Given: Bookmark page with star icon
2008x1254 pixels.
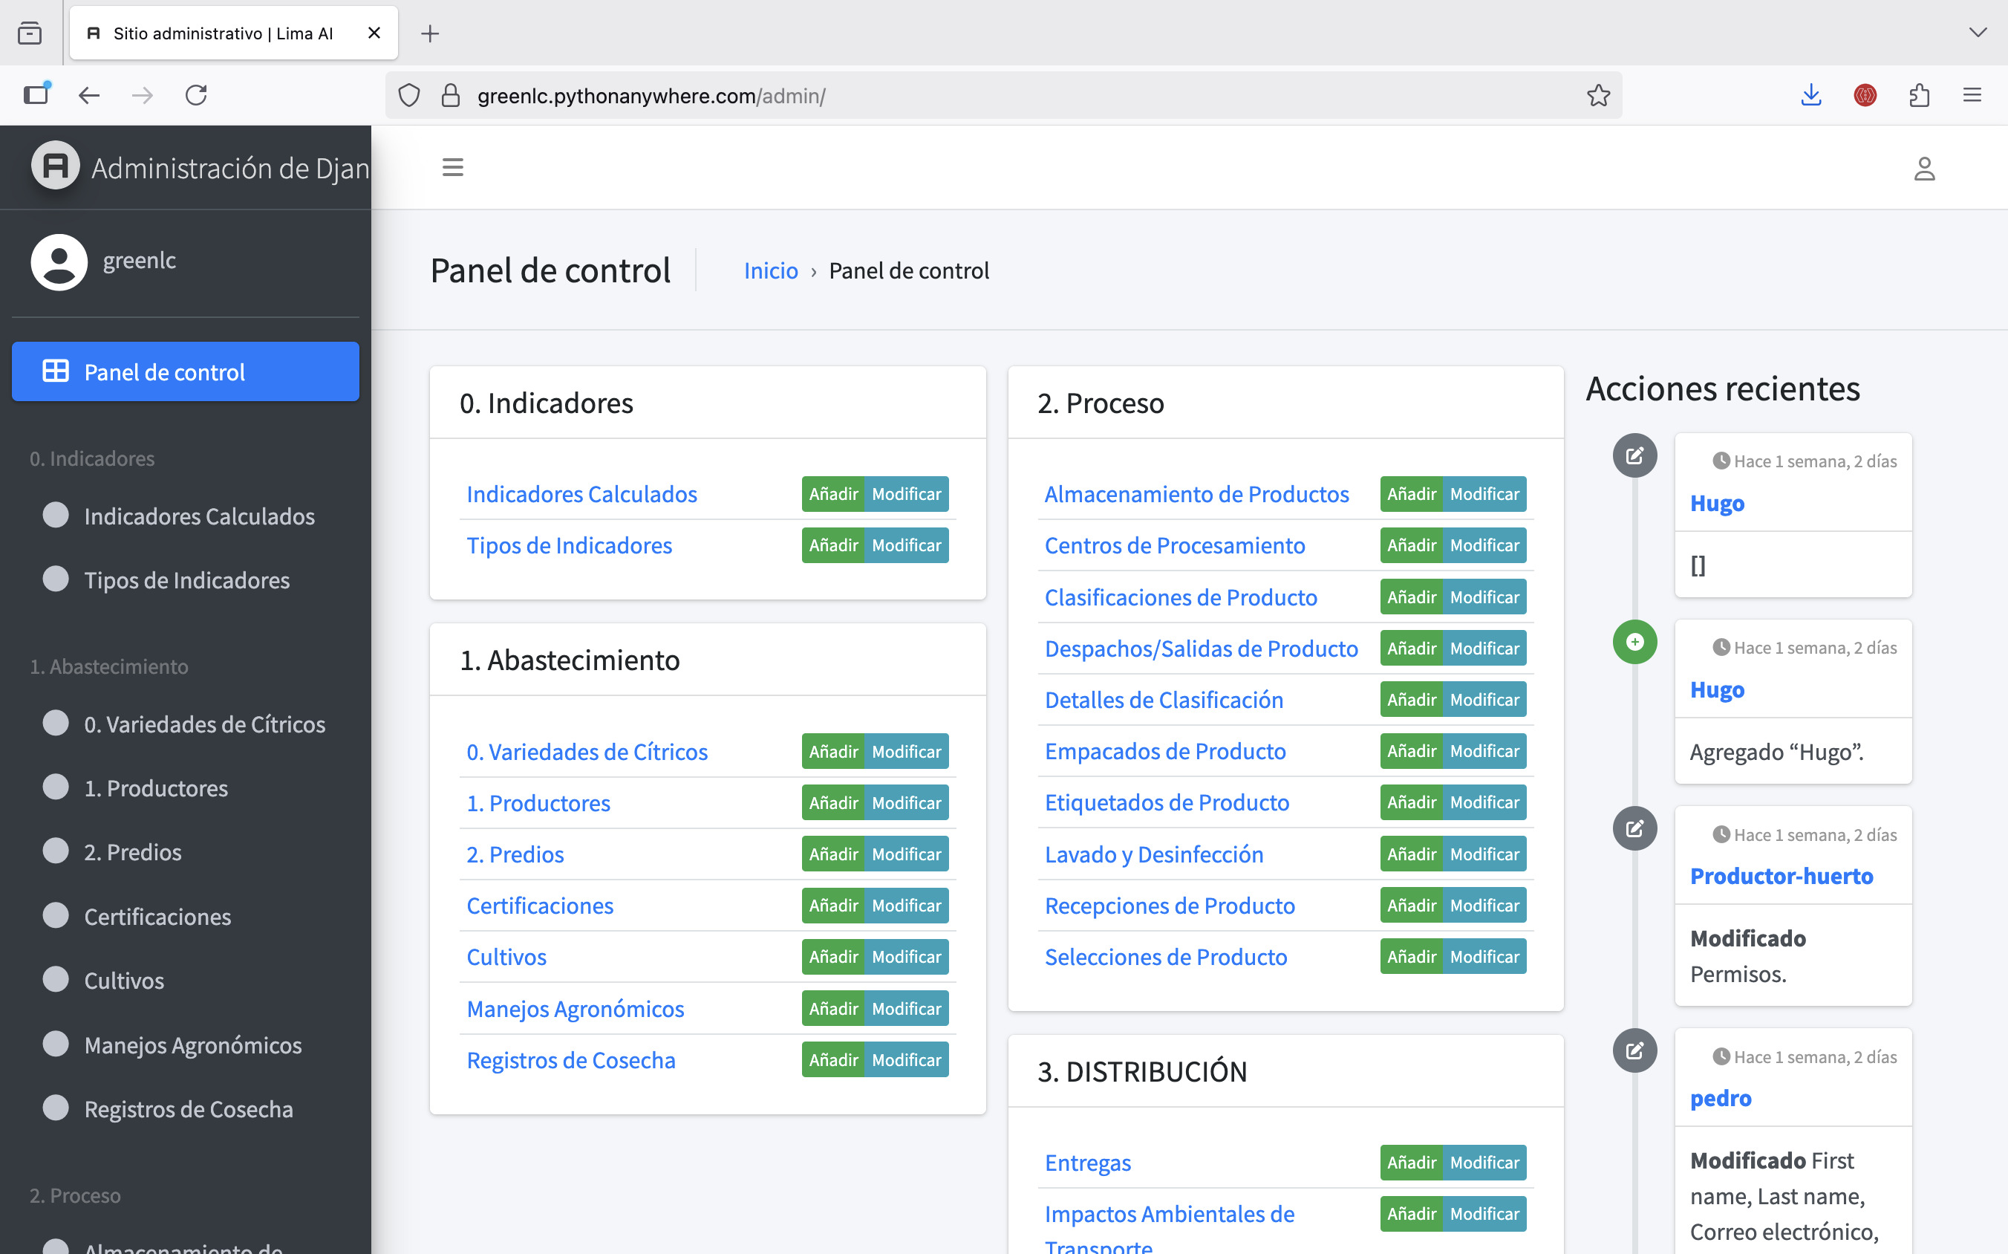Looking at the screenshot, I should click(1597, 95).
